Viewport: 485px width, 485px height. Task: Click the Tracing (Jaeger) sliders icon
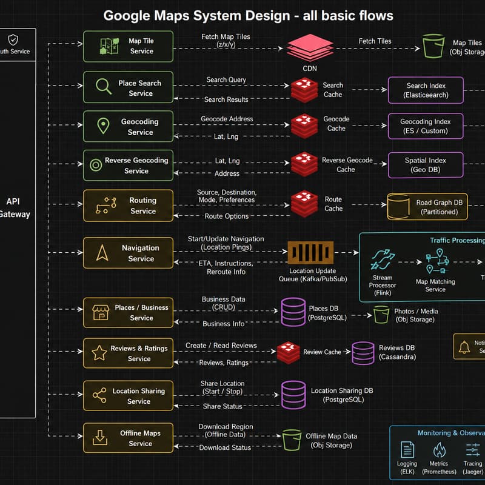(x=473, y=449)
